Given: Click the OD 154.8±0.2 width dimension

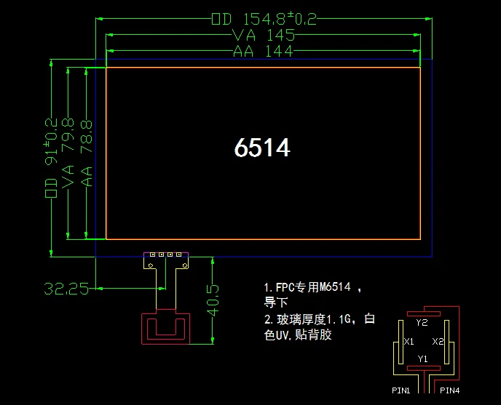Looking at the screenshot, I should click(264, 19).
